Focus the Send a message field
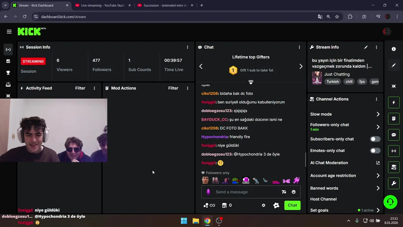 [x=247, y=192]
